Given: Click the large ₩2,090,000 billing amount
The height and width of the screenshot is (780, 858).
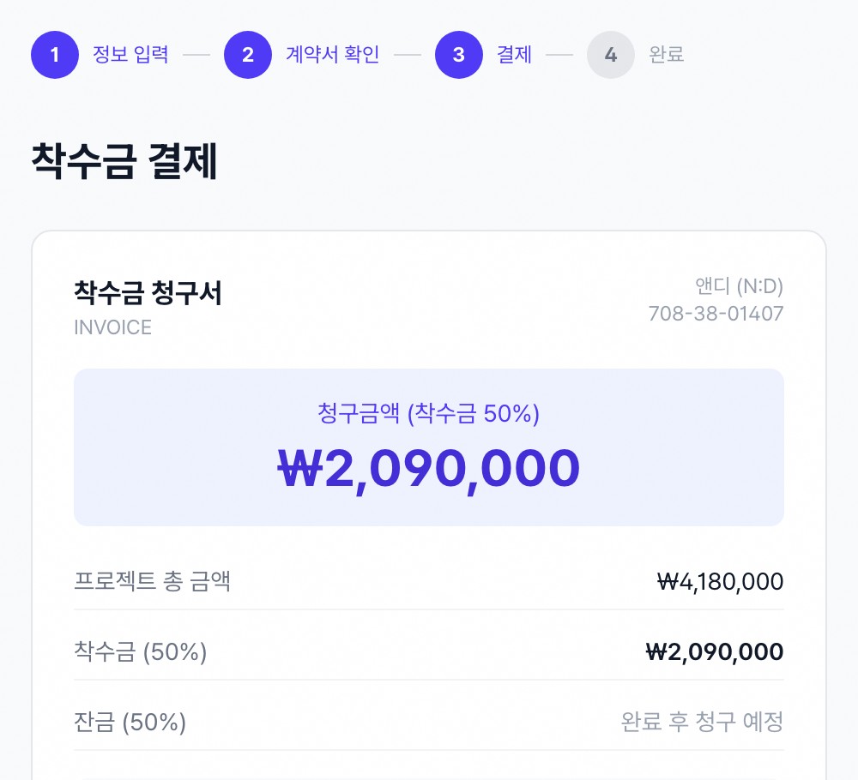Looking at the screenshot, I should (x=428, y=469).
